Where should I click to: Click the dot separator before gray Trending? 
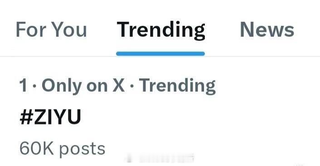132,86
